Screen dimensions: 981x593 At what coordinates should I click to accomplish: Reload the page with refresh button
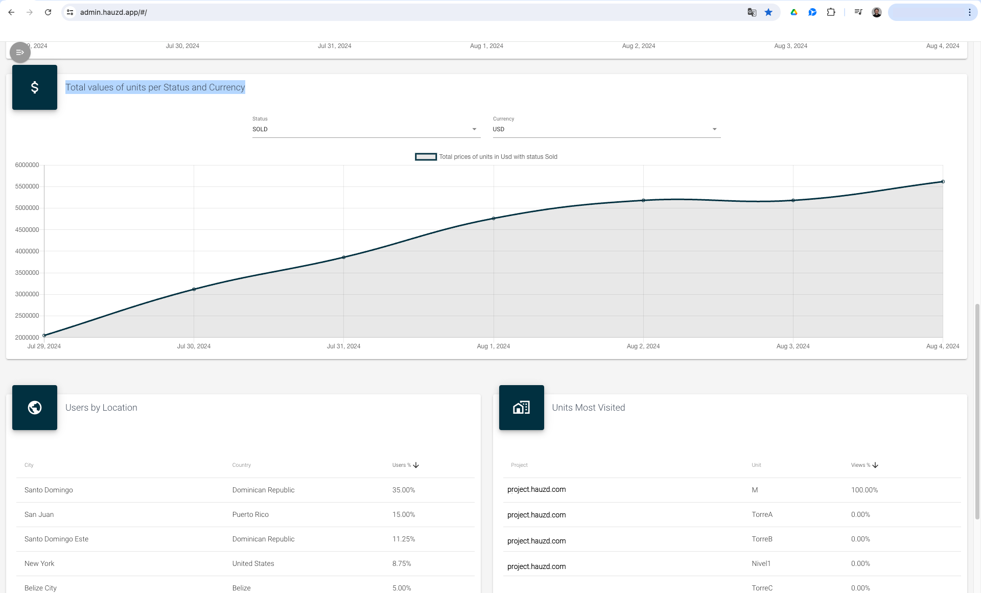click(48, 12)
